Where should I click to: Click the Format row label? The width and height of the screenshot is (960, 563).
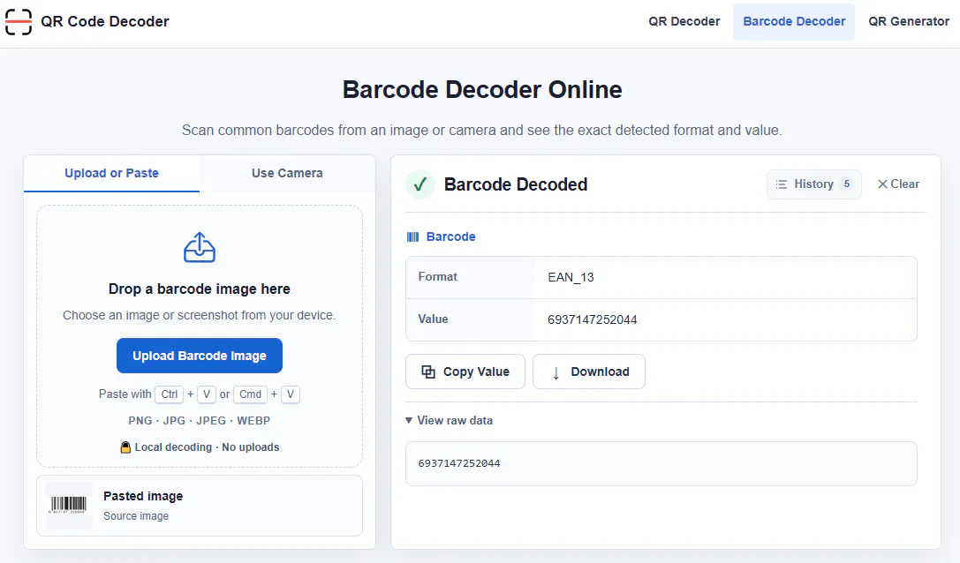(438, 276)
